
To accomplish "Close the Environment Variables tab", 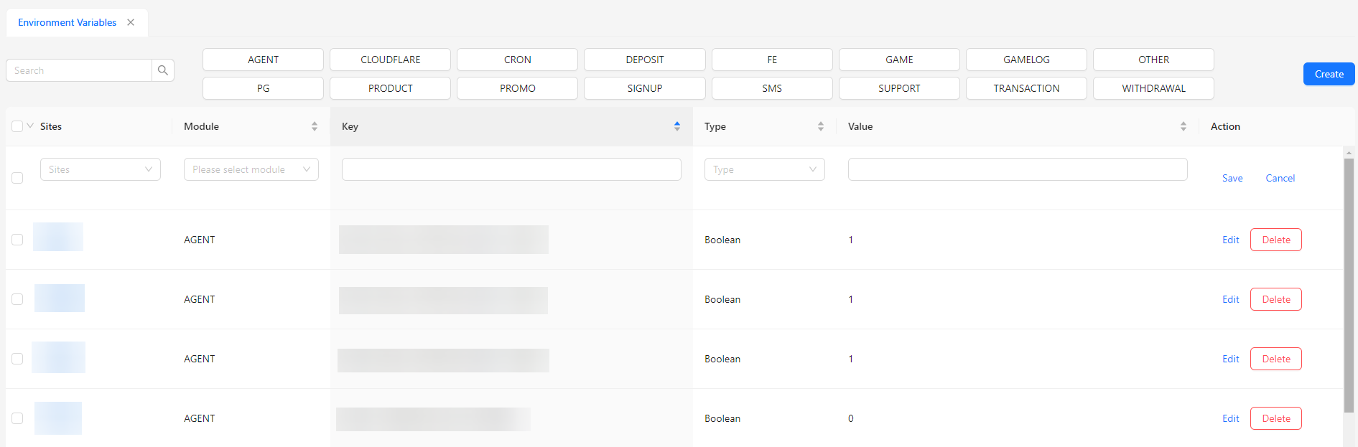I will coord(131,22).
